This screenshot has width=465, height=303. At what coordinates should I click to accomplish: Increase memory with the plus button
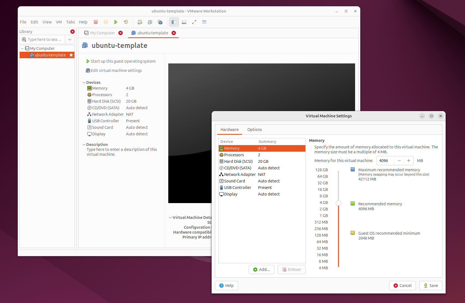[409, 161]
